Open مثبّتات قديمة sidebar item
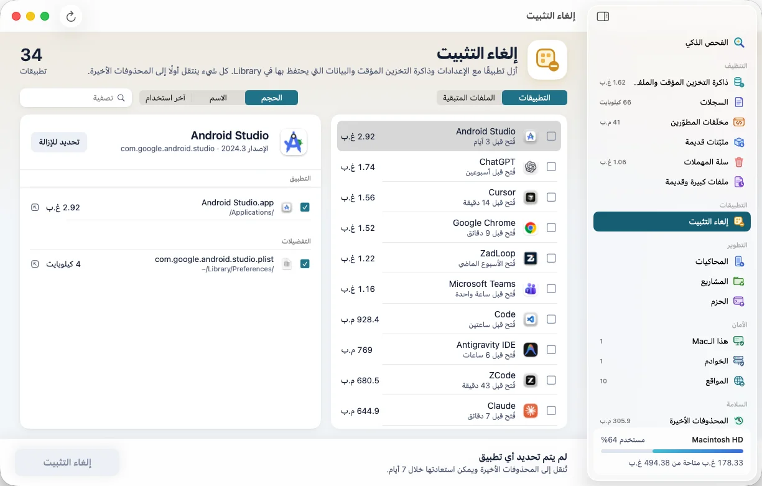Image resolution: width=762 pixels, height=486 pixels. click(672, 142)
